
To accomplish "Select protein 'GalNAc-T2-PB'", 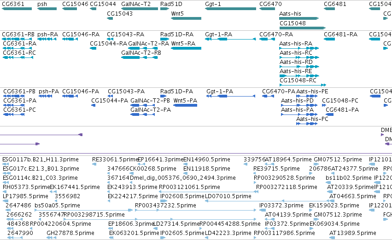I will click(150, 101).
